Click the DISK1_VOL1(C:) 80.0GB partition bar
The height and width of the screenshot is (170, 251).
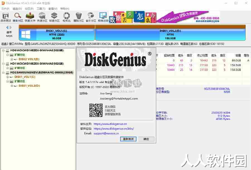point(57,33)
